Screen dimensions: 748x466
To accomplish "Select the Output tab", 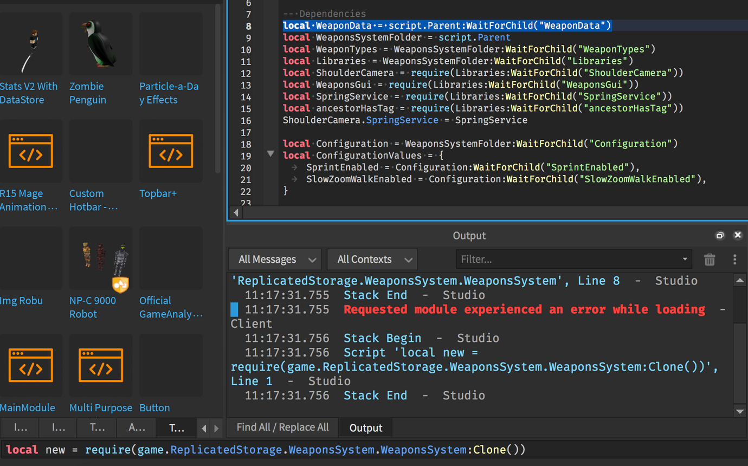I will pos(365,427).
